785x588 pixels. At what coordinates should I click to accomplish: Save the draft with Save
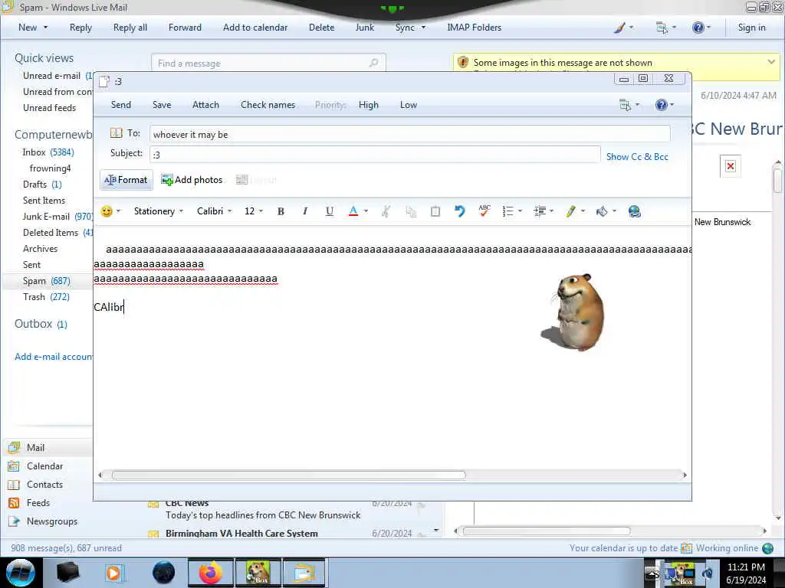162,105
